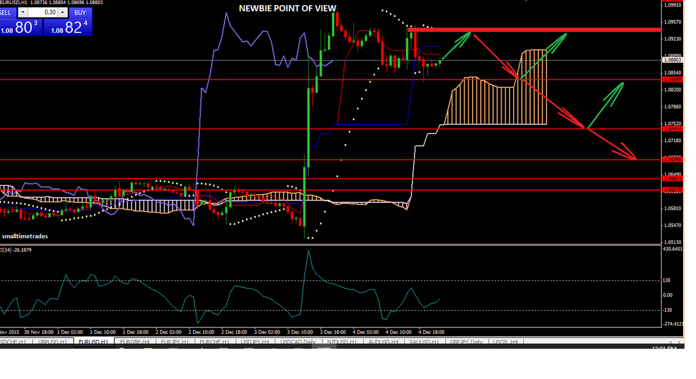Screen dimensions: 696x379
Task: Select the EURUSD,H1 chart tab
Action: pyautogui.click(x=94, y=342)
